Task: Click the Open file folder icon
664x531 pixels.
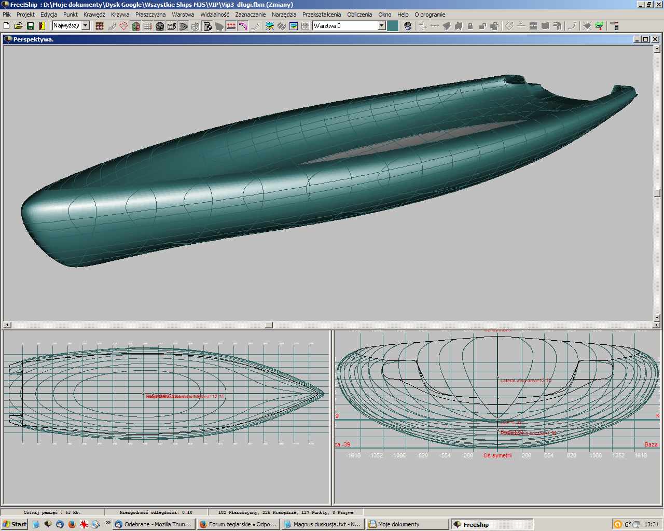Action: 19,26
